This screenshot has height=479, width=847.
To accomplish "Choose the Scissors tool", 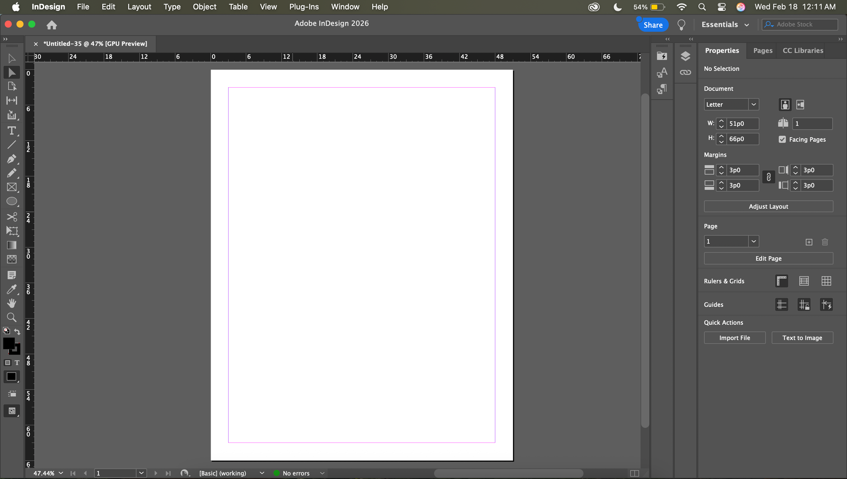I will point(11,217).
